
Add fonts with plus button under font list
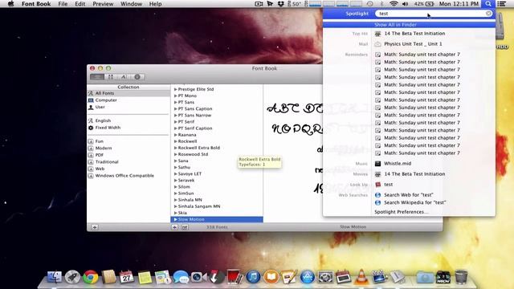click(x=175, y=227)
